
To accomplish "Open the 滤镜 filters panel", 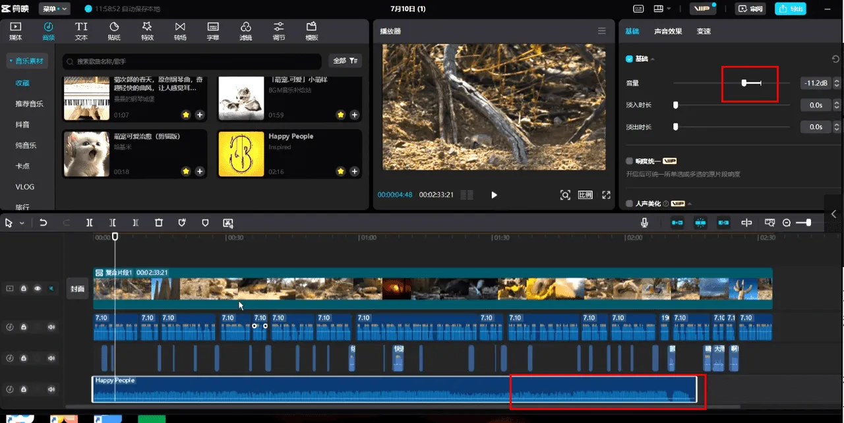I will coord(246,31).
